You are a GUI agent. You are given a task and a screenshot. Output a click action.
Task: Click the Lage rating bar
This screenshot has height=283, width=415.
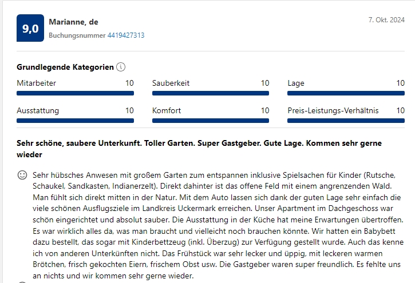(346, 93)
